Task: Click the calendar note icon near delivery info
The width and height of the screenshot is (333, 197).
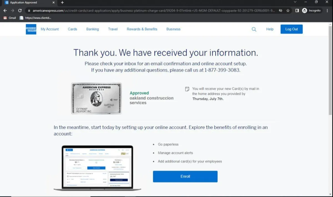Action: tap(187, 89)
